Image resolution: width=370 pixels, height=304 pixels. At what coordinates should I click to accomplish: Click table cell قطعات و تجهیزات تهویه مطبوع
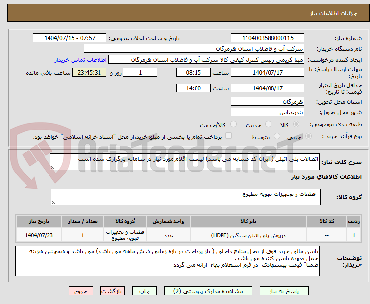[125, 235]
